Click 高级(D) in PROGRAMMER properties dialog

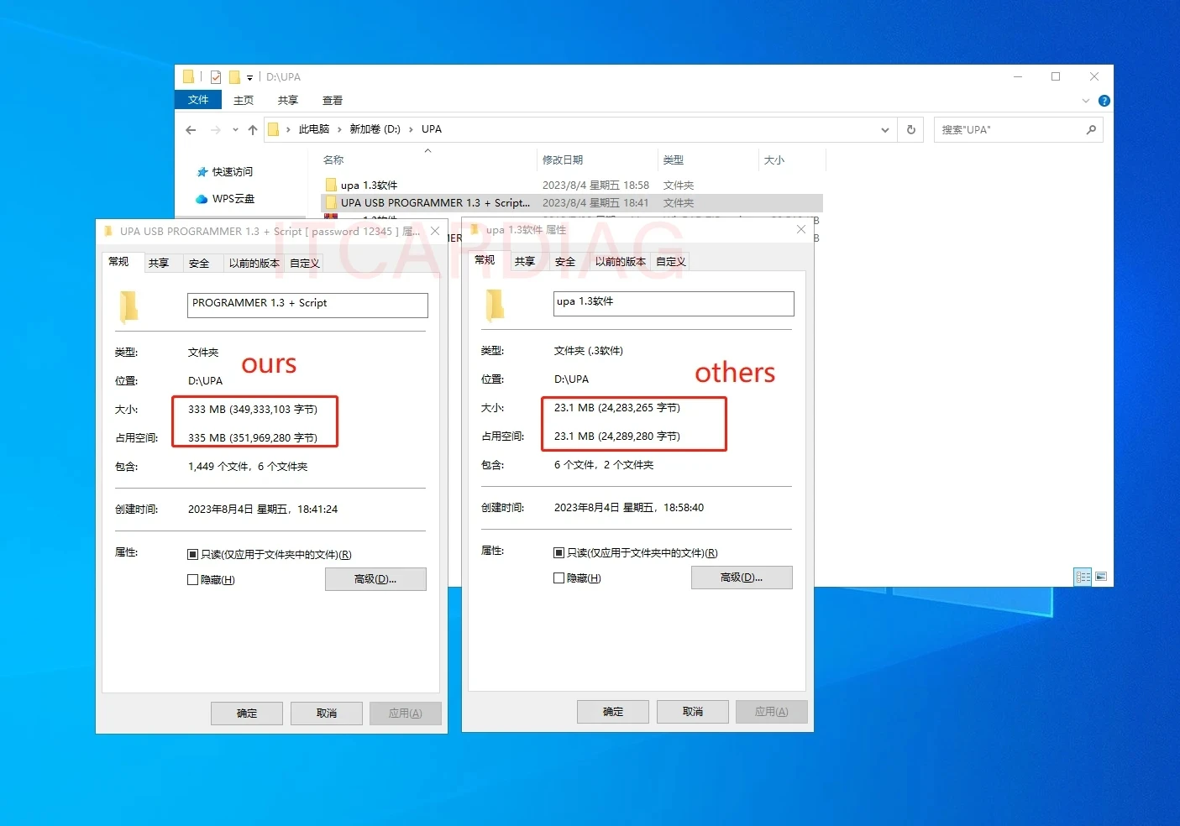click(375, 579)
